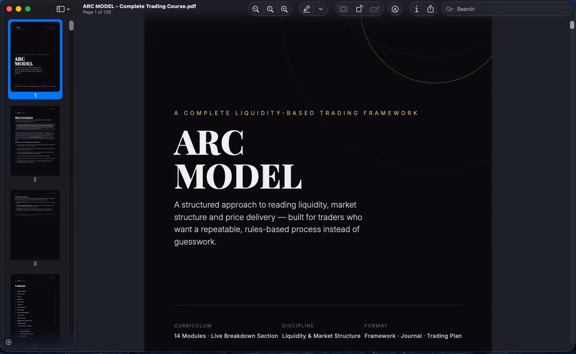Click 'A COMPLETE LIQUIDITY-BASED TRADING FRAMEWORK' text
Viewport: 576px width, 354px height.
[296, 113]
